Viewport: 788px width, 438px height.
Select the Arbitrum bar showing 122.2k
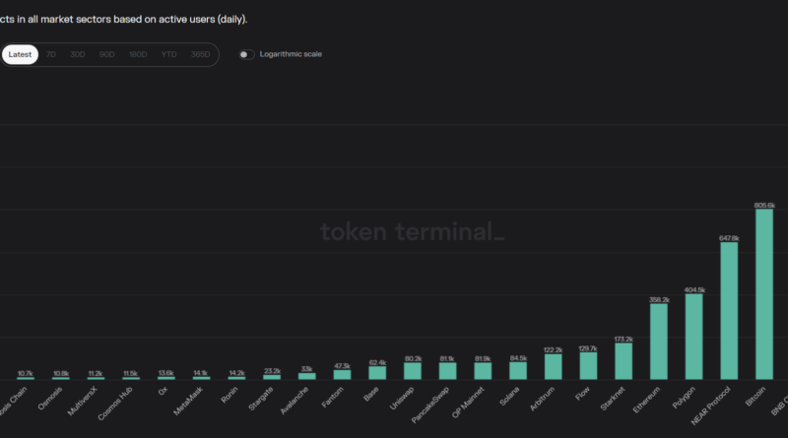click(x=553, y=366)
